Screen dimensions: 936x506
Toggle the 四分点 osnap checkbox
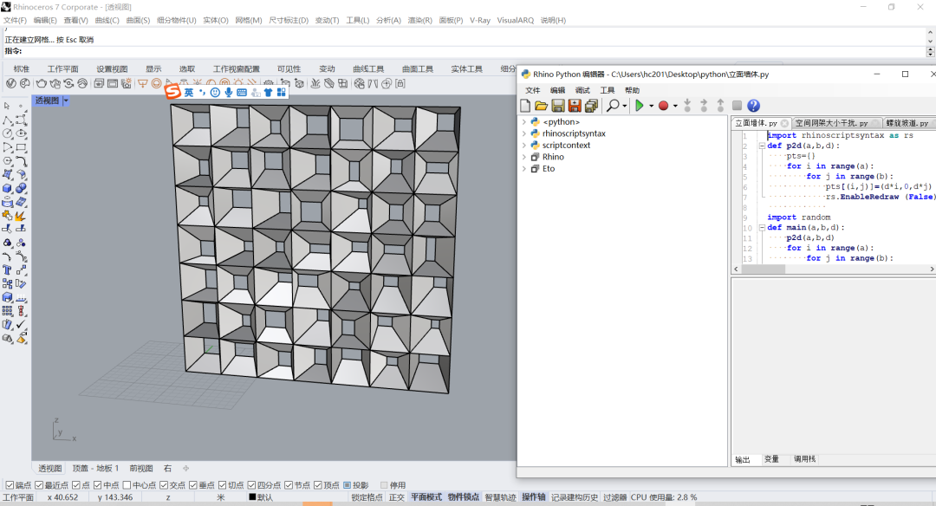coord(250,485)
